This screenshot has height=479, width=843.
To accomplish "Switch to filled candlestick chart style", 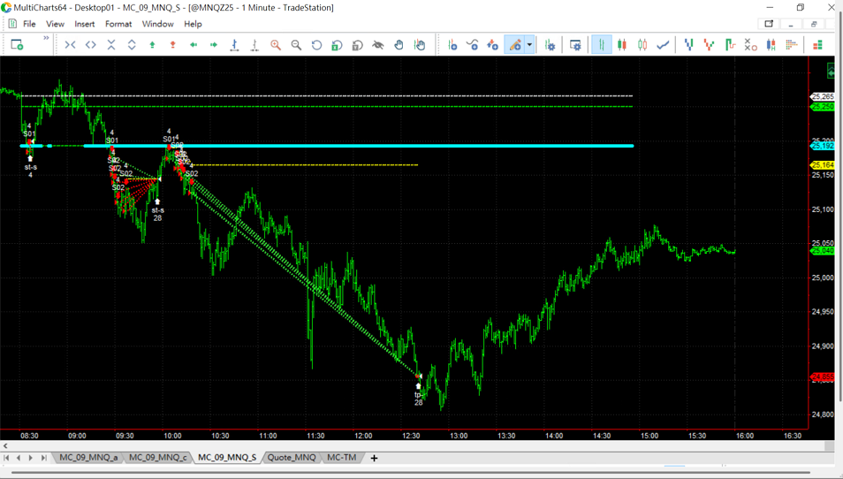I will 622,45.
